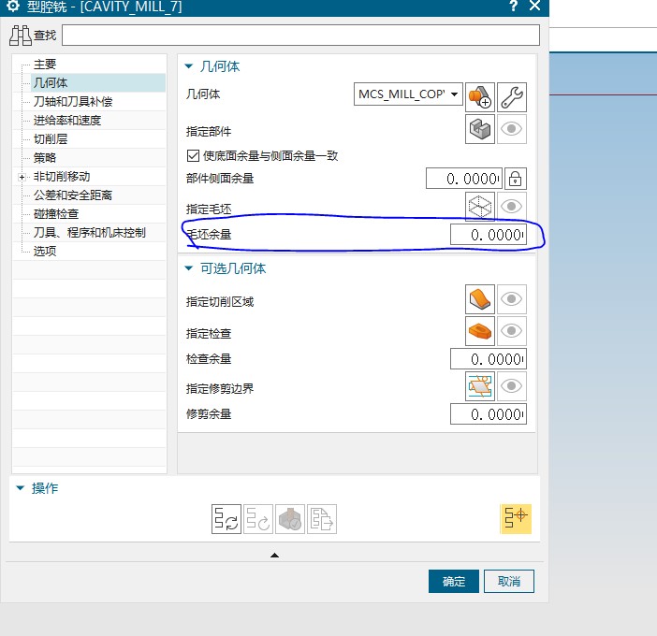
Task: Click the 修剪余量 value field
Action: coord(489,414)
